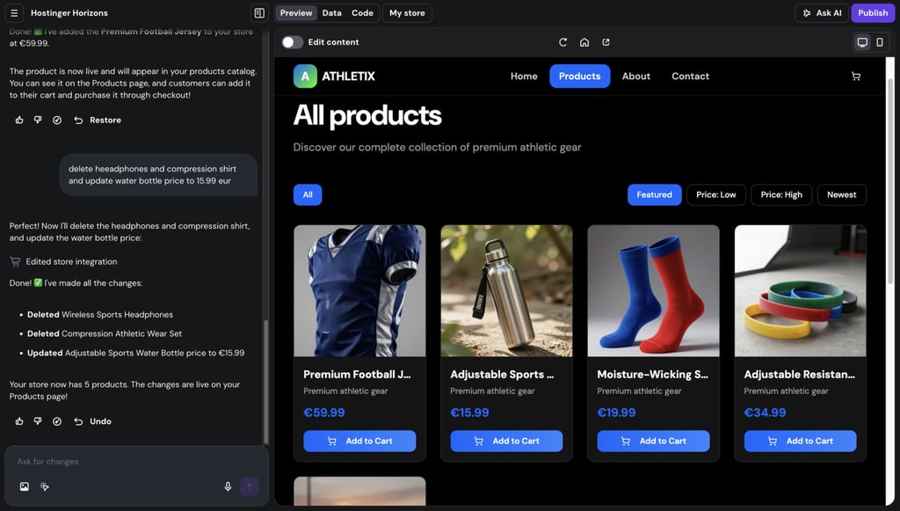Click the Edited store integration cart icon
The height and width of the screenshot is (511, 900).
(15, 262)
